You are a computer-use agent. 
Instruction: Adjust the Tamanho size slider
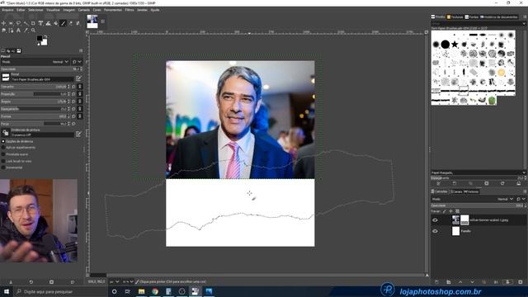coord(34,87)
